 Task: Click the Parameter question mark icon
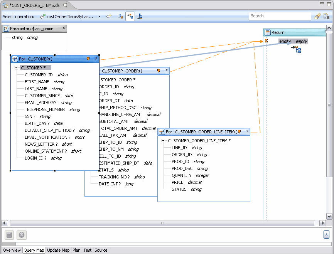[x=6, y=29]
